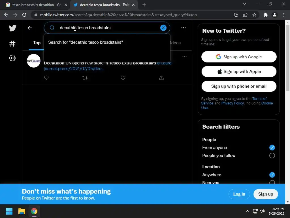Open search options three-dot menu
290x218 pixels.
[x=183, y=28]
